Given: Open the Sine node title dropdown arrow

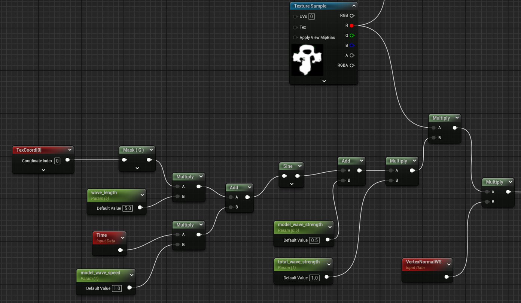Looking at the screenshot, I should 300,166.
